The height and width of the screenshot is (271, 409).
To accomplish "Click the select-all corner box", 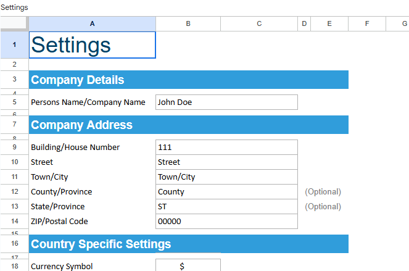I will click(14, 23).
